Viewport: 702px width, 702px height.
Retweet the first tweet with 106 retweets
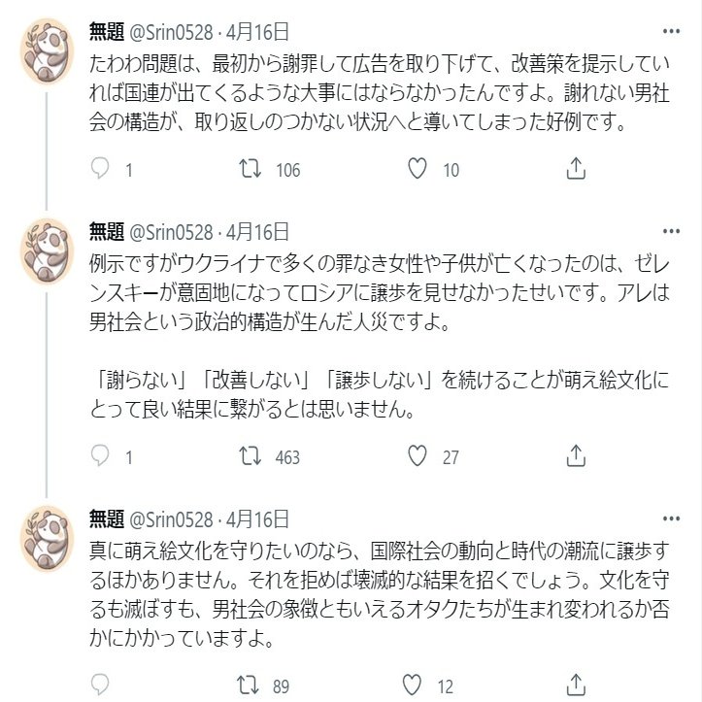[251, 170]
